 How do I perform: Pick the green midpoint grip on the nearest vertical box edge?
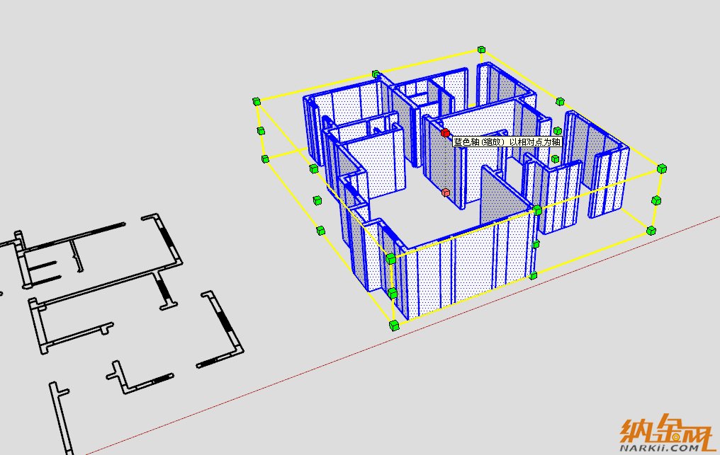tap(392, 293)
